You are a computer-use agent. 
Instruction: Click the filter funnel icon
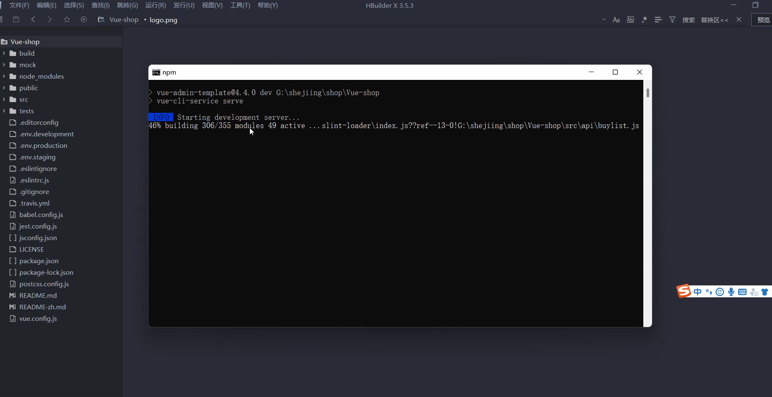(672, 19)
